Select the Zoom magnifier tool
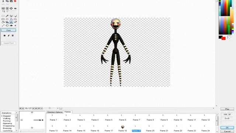Screen dimensions: 236x133 pyautogui.click(x=3, y=11)
